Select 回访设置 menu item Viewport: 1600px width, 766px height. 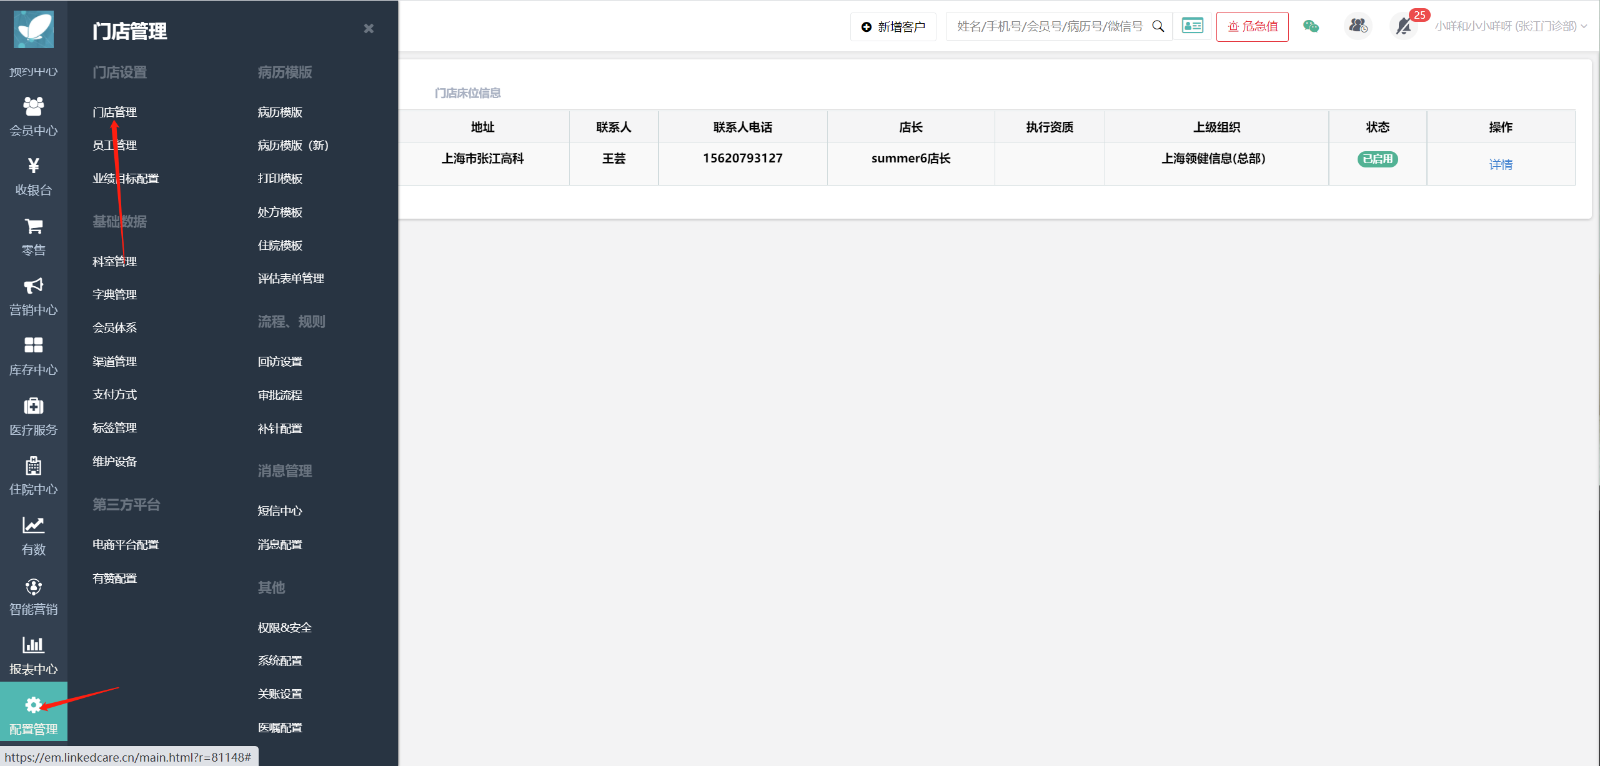280,361
